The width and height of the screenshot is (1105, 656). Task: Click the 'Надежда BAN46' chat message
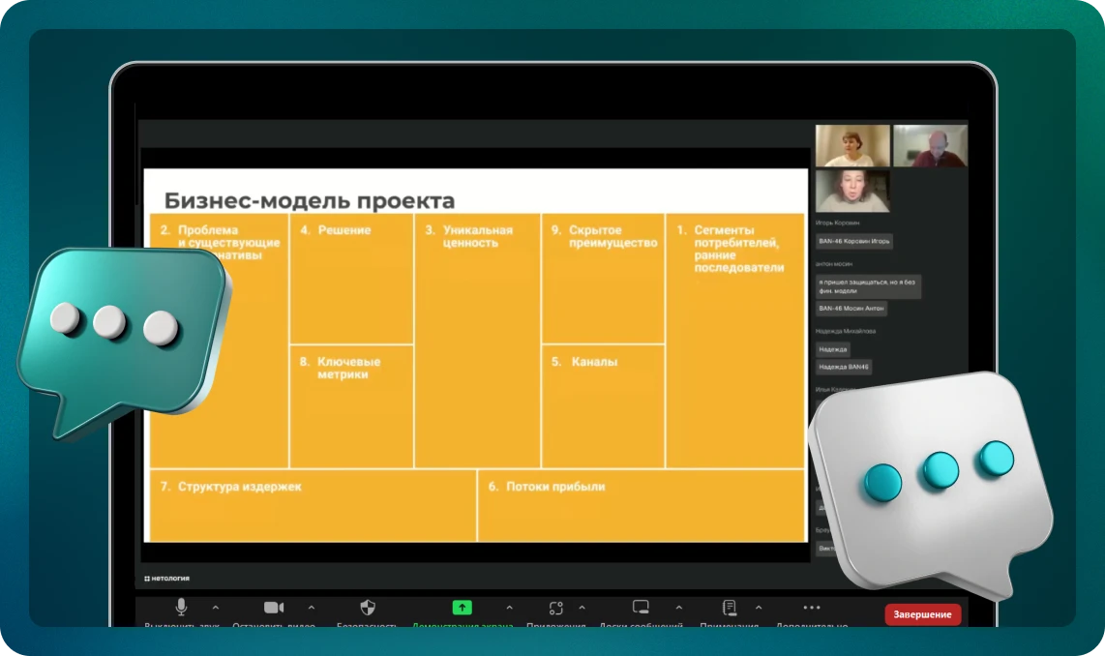coord(844,367)
